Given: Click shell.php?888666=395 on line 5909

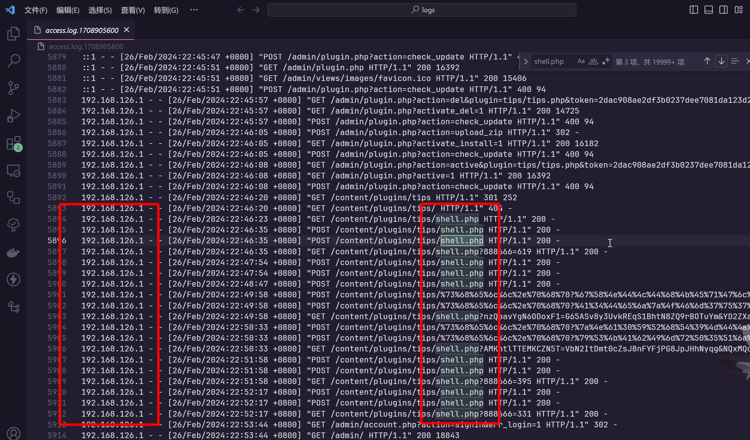Looking at the screenshot, I should point(484,381).
